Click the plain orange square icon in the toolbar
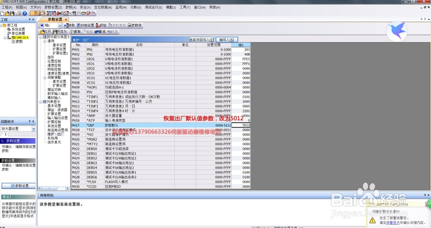 click(32, 13)
